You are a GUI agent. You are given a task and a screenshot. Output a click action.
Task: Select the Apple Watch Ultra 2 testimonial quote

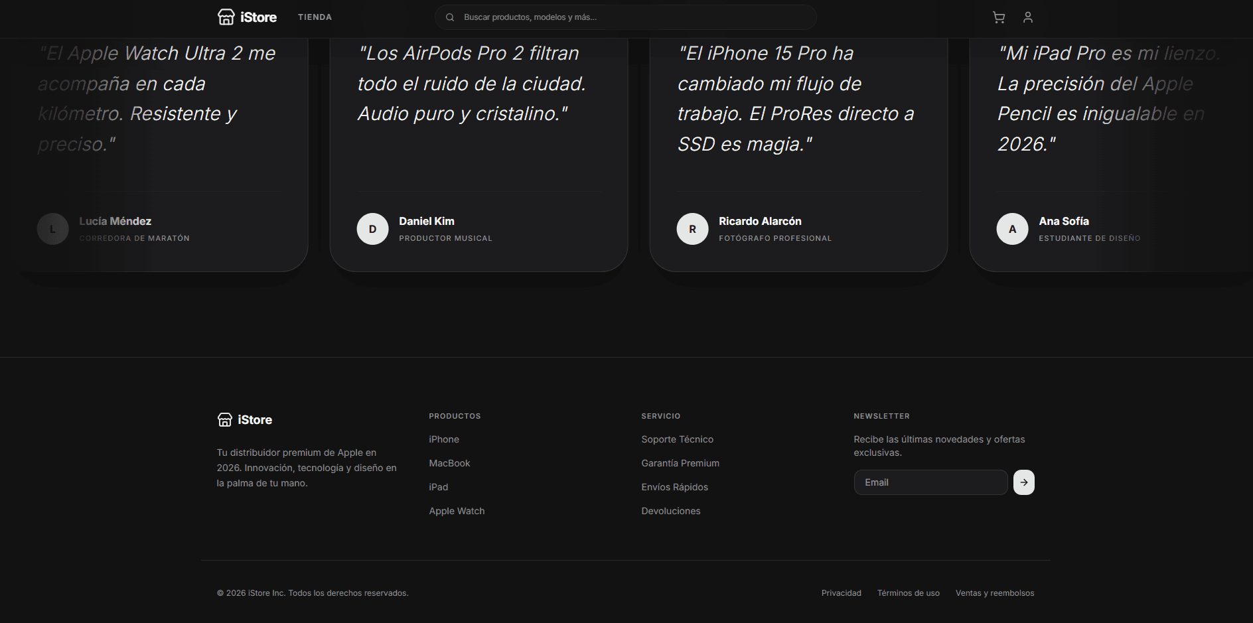click(x=157, y=98)
